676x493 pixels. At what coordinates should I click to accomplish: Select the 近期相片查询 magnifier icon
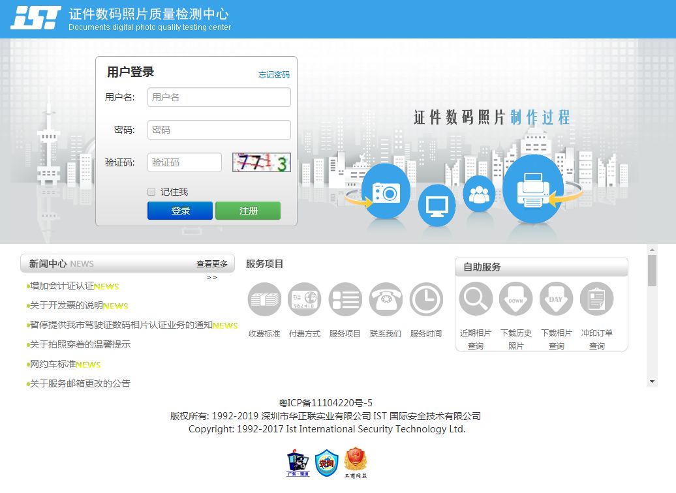tap(475, 299)
